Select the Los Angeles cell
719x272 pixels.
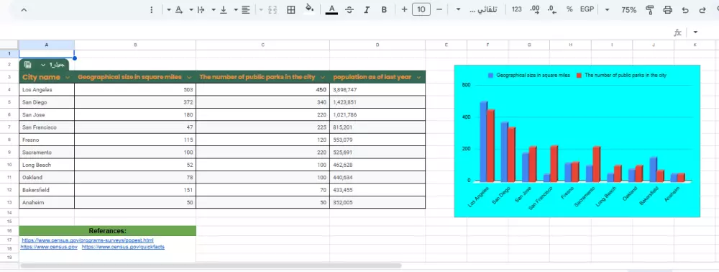coord(47,90)
